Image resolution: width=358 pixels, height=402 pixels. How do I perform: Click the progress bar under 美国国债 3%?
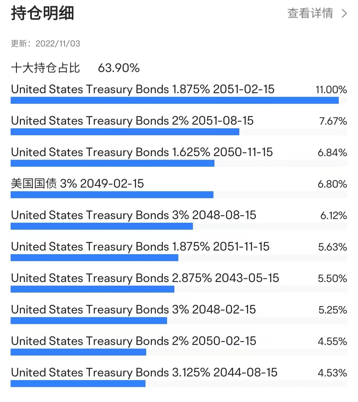[x=112, y=195]
